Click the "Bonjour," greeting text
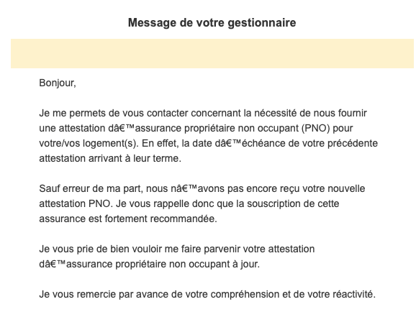The image size is (416, 312). (58, 83)
